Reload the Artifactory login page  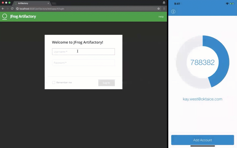click(12, 9)
